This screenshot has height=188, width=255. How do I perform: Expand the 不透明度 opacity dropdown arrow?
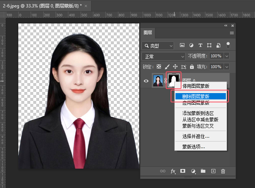click(x=227, y=56)
